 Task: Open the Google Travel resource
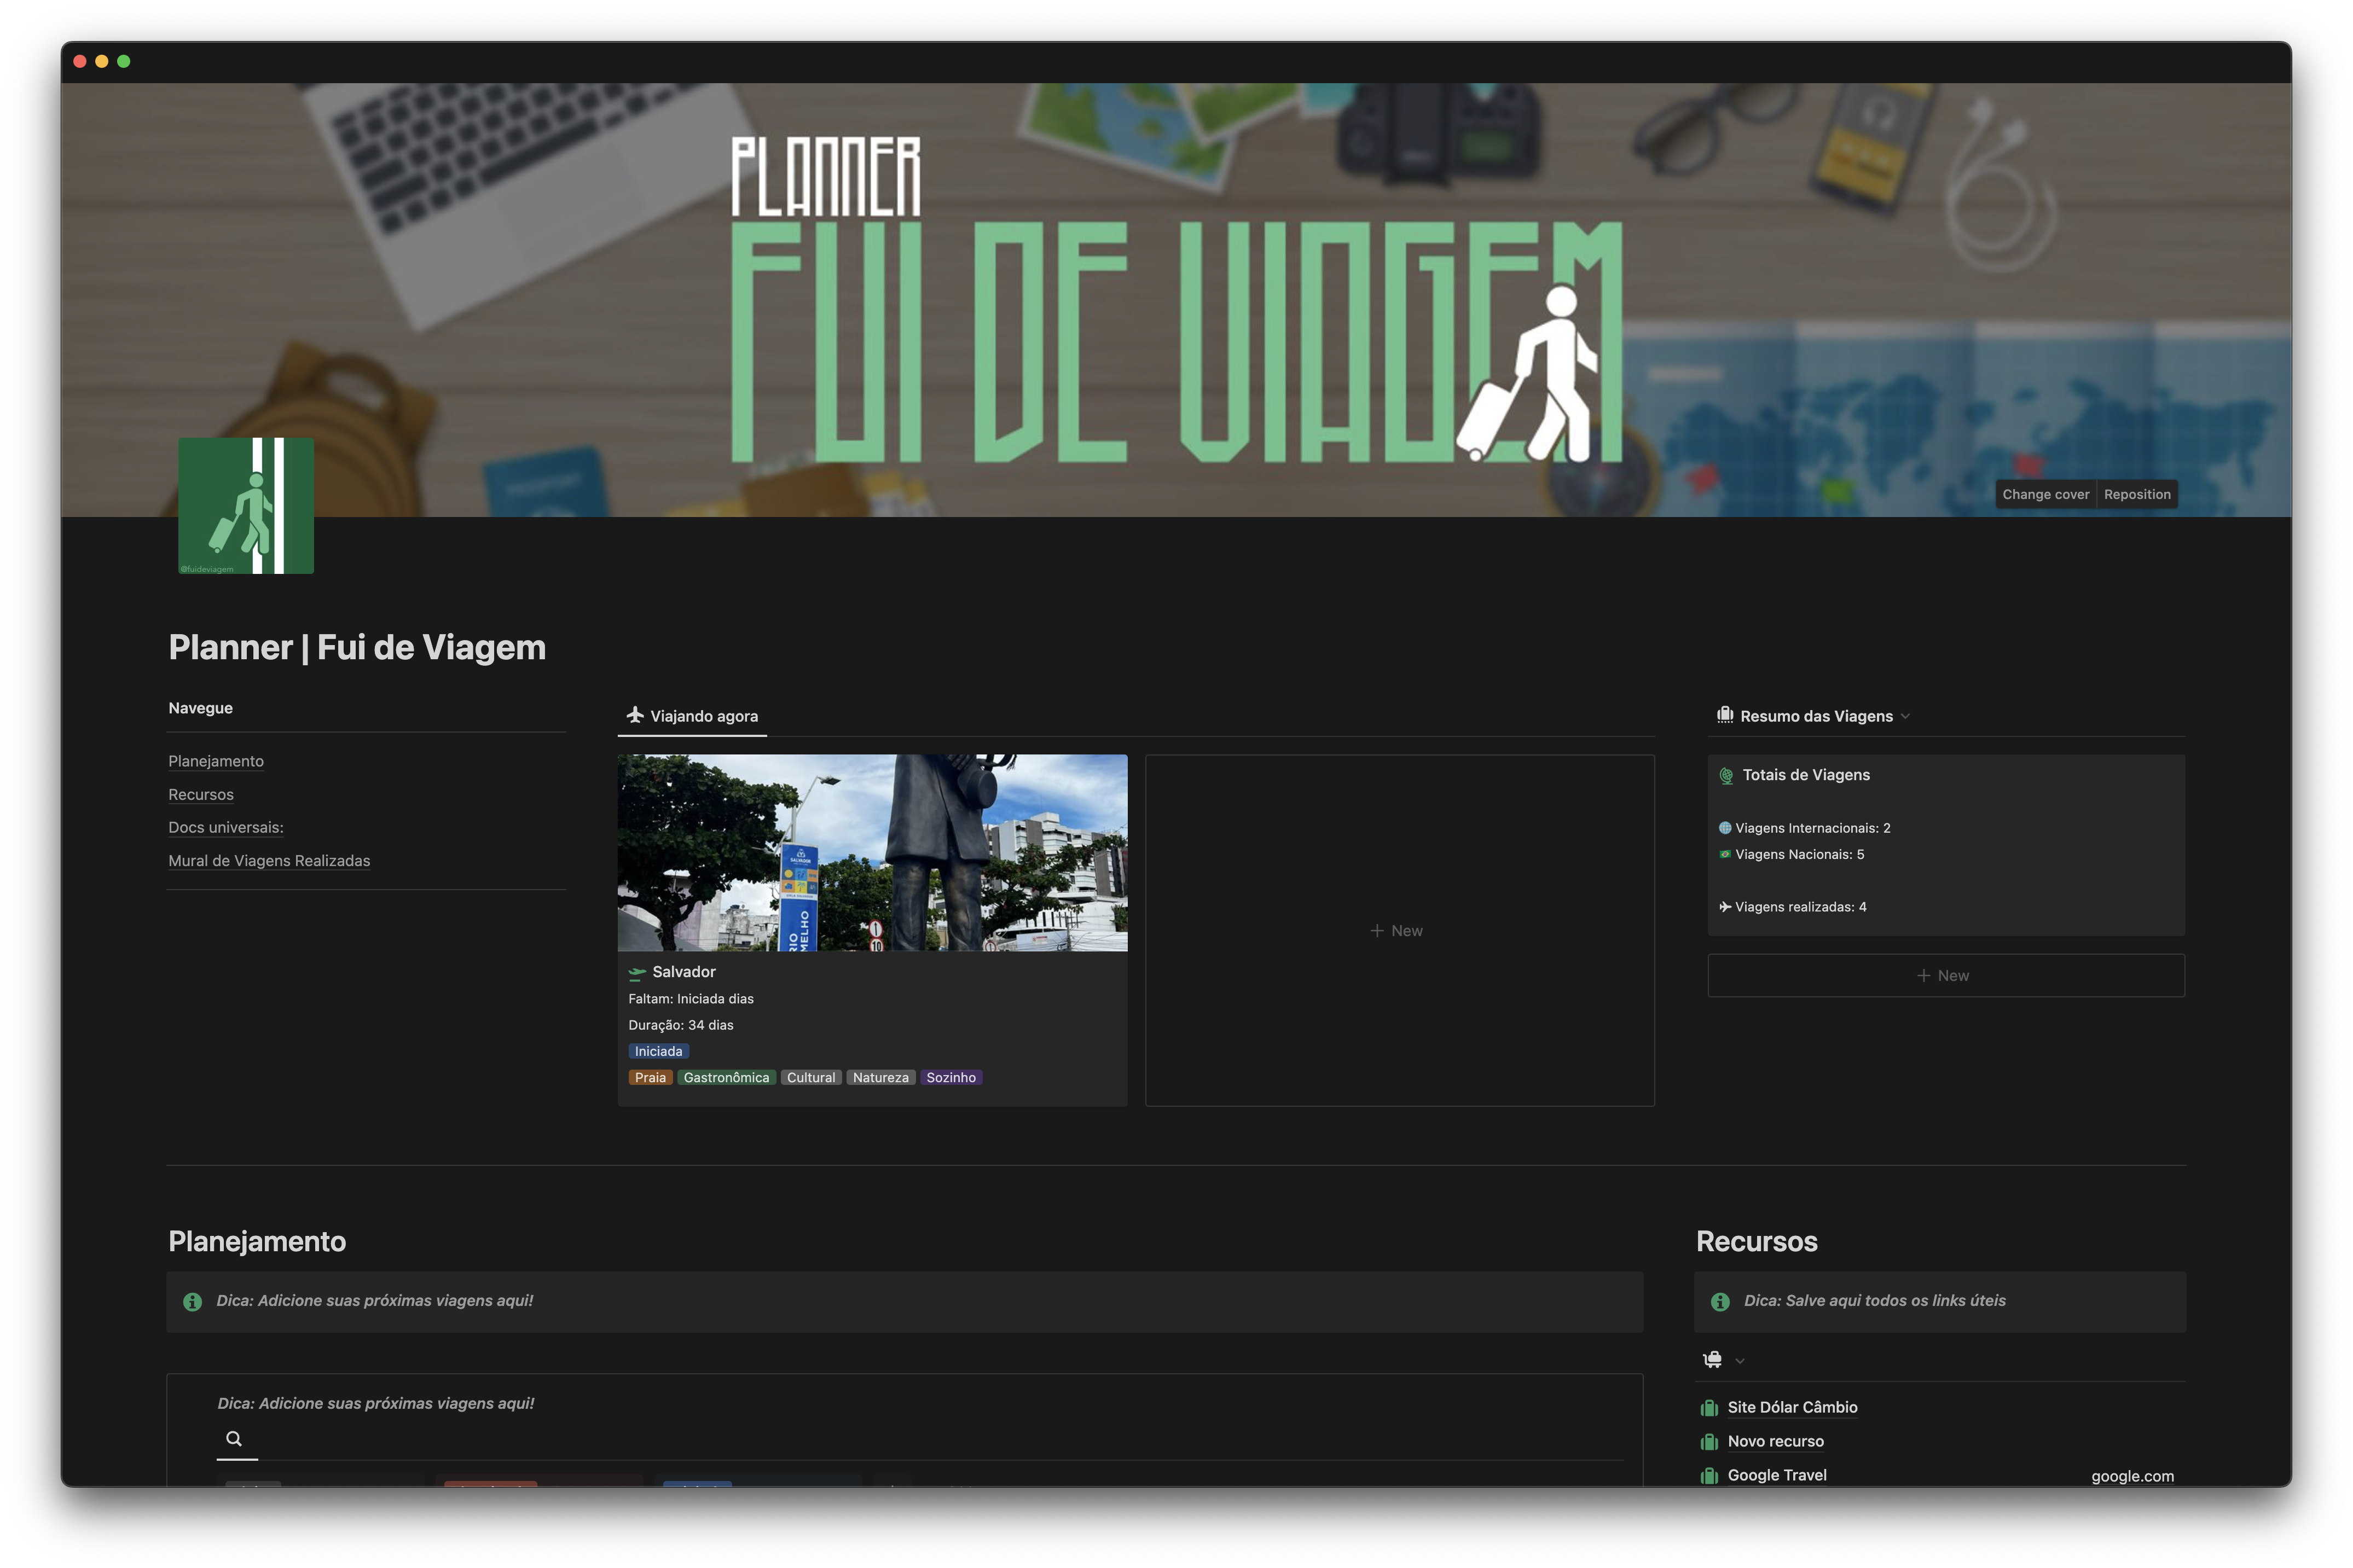tap(1777, 1476)
